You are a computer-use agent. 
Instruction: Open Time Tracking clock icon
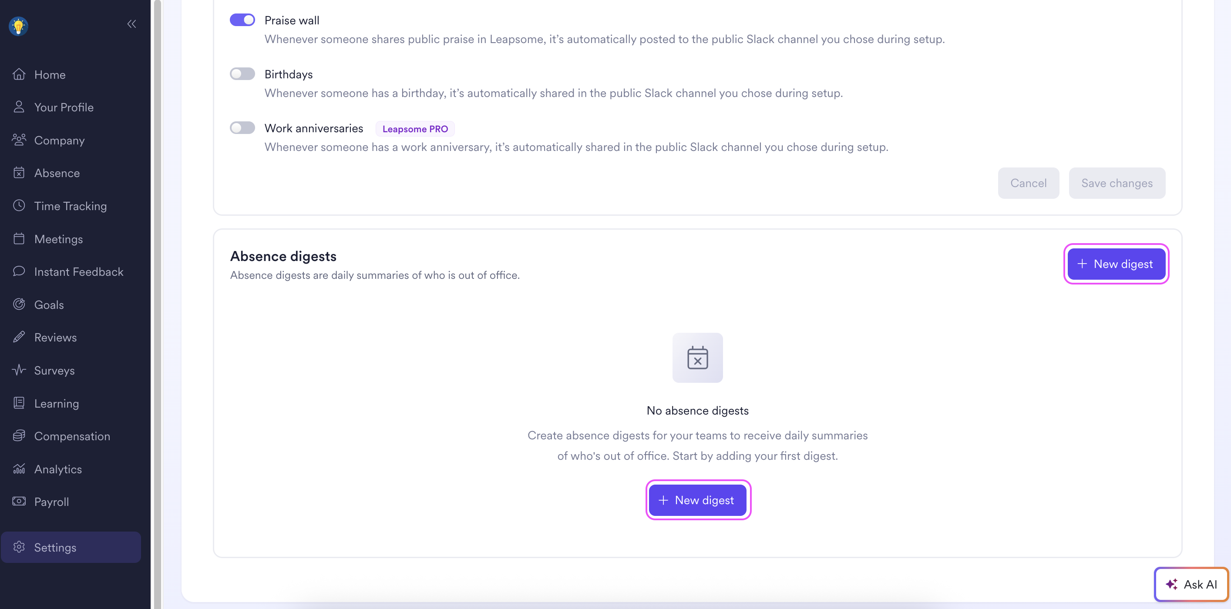[19, 206]
